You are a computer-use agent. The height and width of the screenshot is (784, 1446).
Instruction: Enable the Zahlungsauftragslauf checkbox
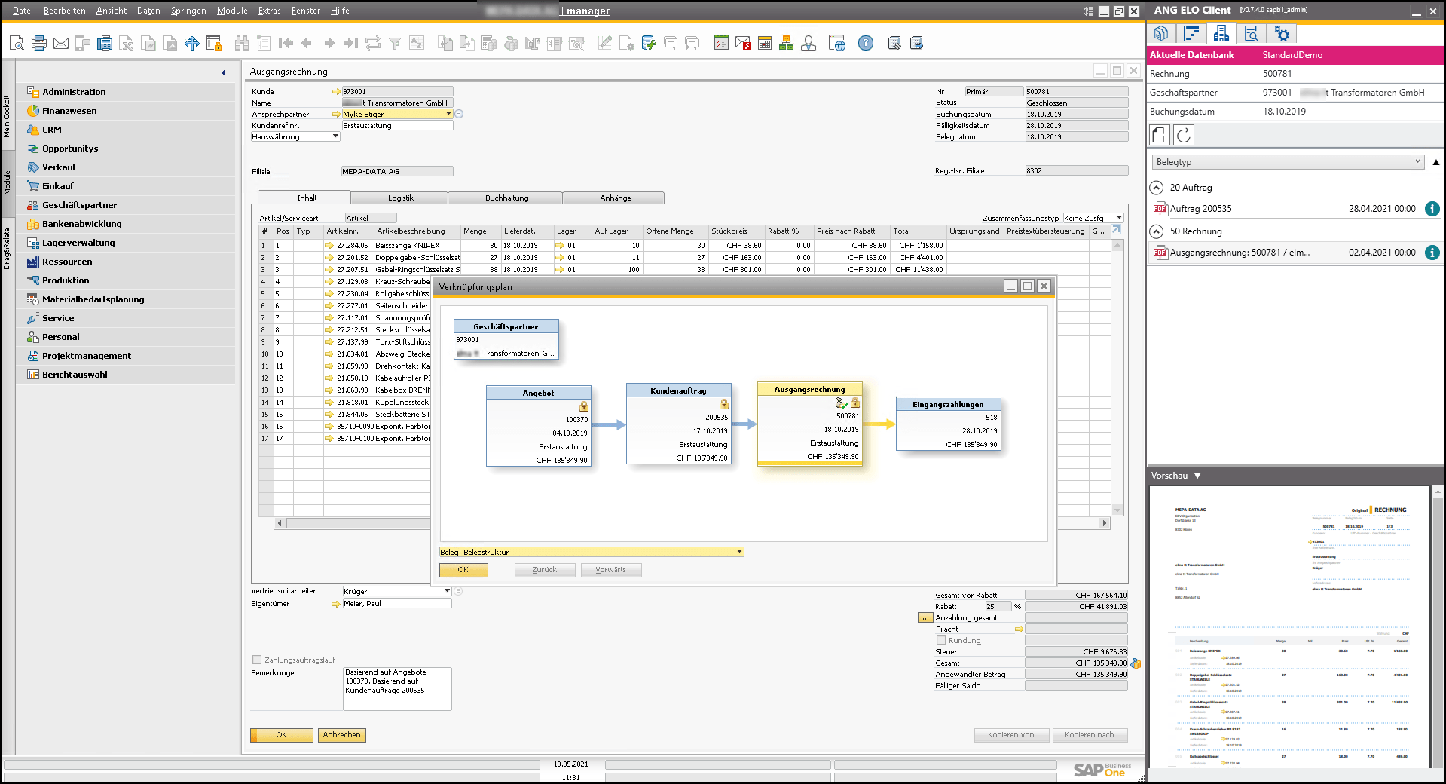tap(257, 660)
